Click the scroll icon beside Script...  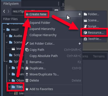coord(85,27)
